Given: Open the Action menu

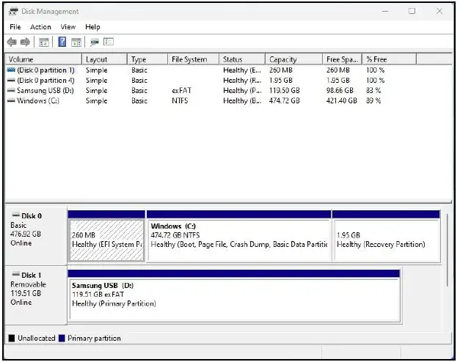Looking at the screenshot, I should [40, 27].
